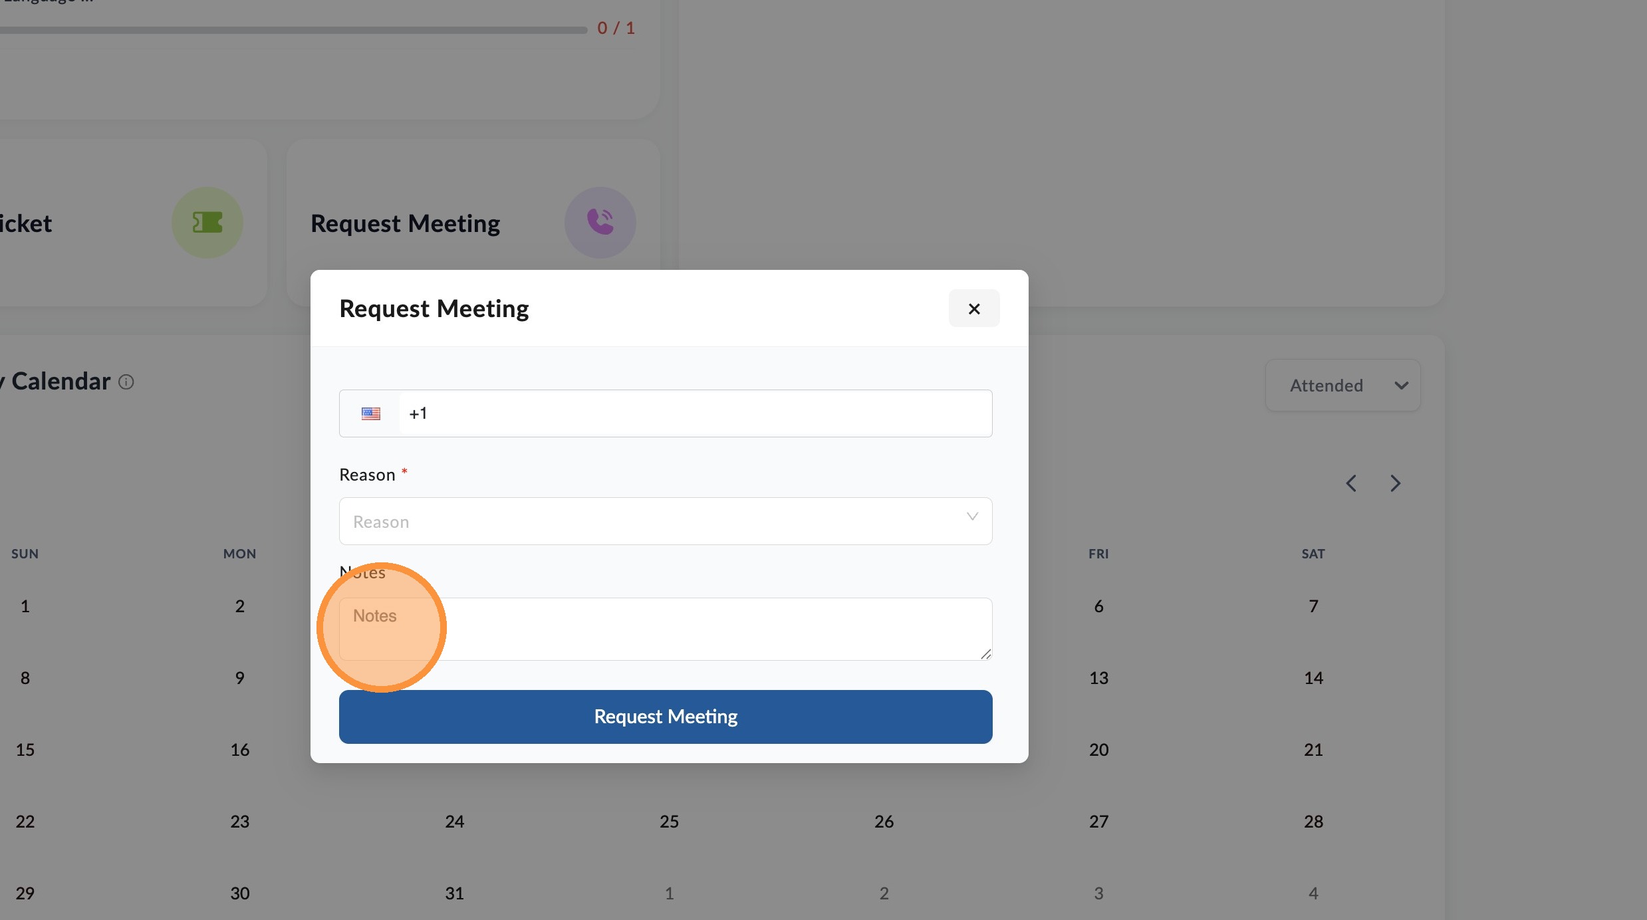Open the Attended filter dropdown

point(1343,386)
